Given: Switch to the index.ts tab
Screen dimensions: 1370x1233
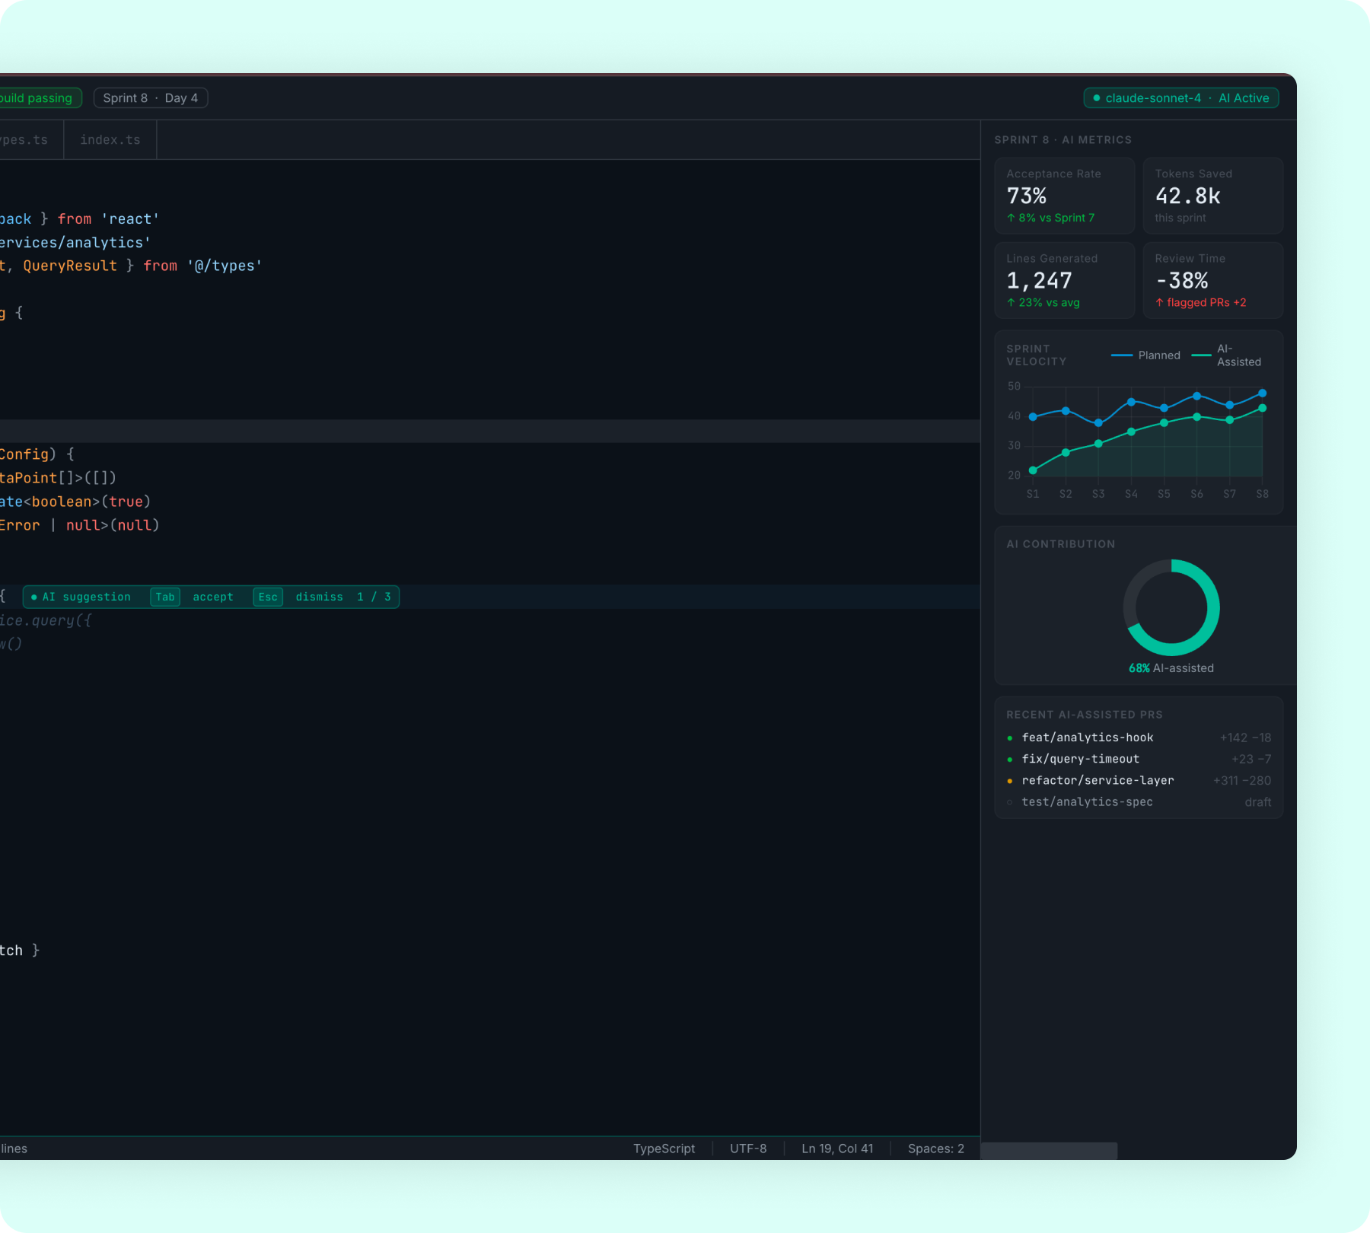Looking at the screenshot, I should tap(111, 139).
